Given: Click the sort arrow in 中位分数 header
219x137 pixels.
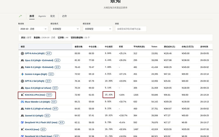Looking at the screenshot, I should tap(98, 47).
